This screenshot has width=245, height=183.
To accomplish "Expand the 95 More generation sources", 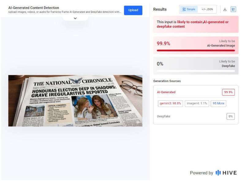I will tap(218, 103).
